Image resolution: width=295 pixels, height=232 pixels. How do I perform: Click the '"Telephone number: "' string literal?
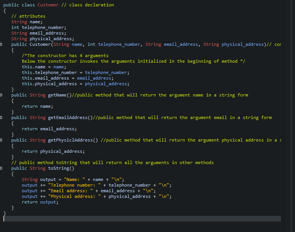pyautogui.click(x=74, y=185)
